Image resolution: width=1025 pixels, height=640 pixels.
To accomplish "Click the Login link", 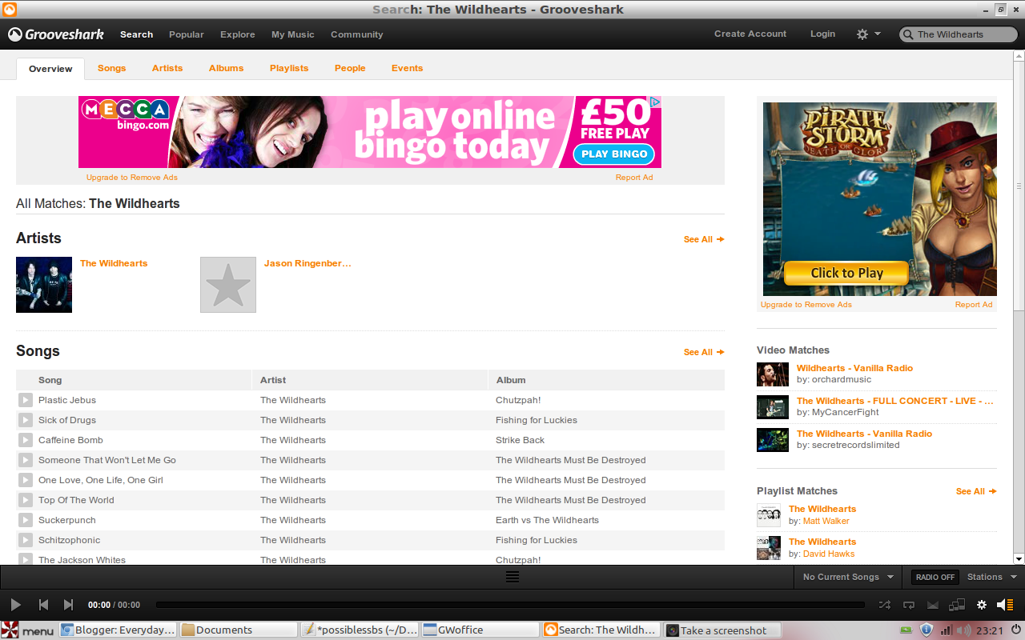I will (822, 34).
